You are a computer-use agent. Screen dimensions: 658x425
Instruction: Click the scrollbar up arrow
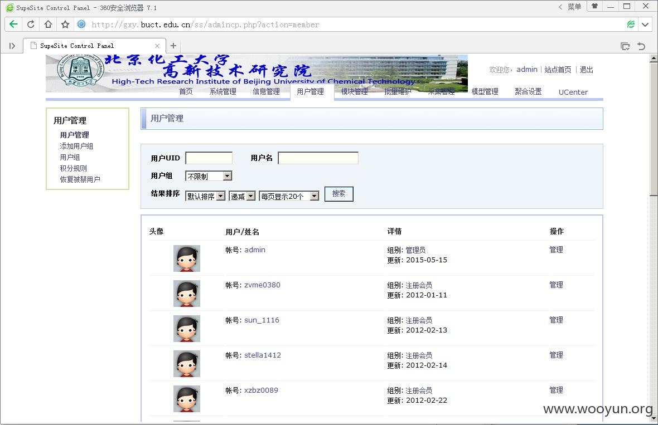[654, 58]
